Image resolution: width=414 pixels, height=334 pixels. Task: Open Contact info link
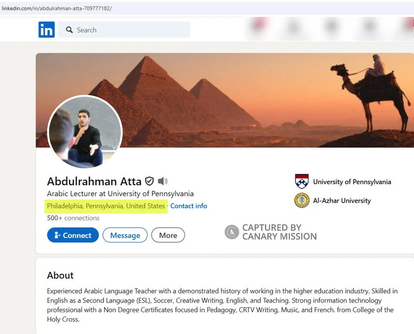point(188,206)
